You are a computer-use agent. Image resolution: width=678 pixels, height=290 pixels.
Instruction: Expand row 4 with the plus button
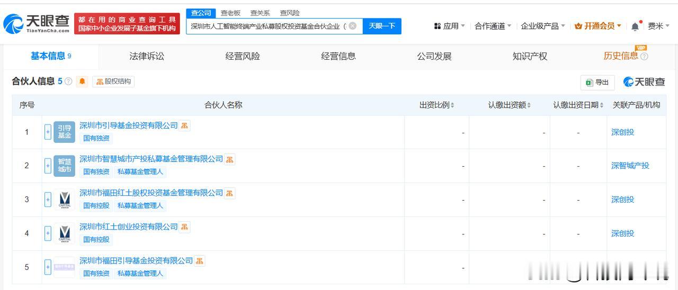coord(48,233)
